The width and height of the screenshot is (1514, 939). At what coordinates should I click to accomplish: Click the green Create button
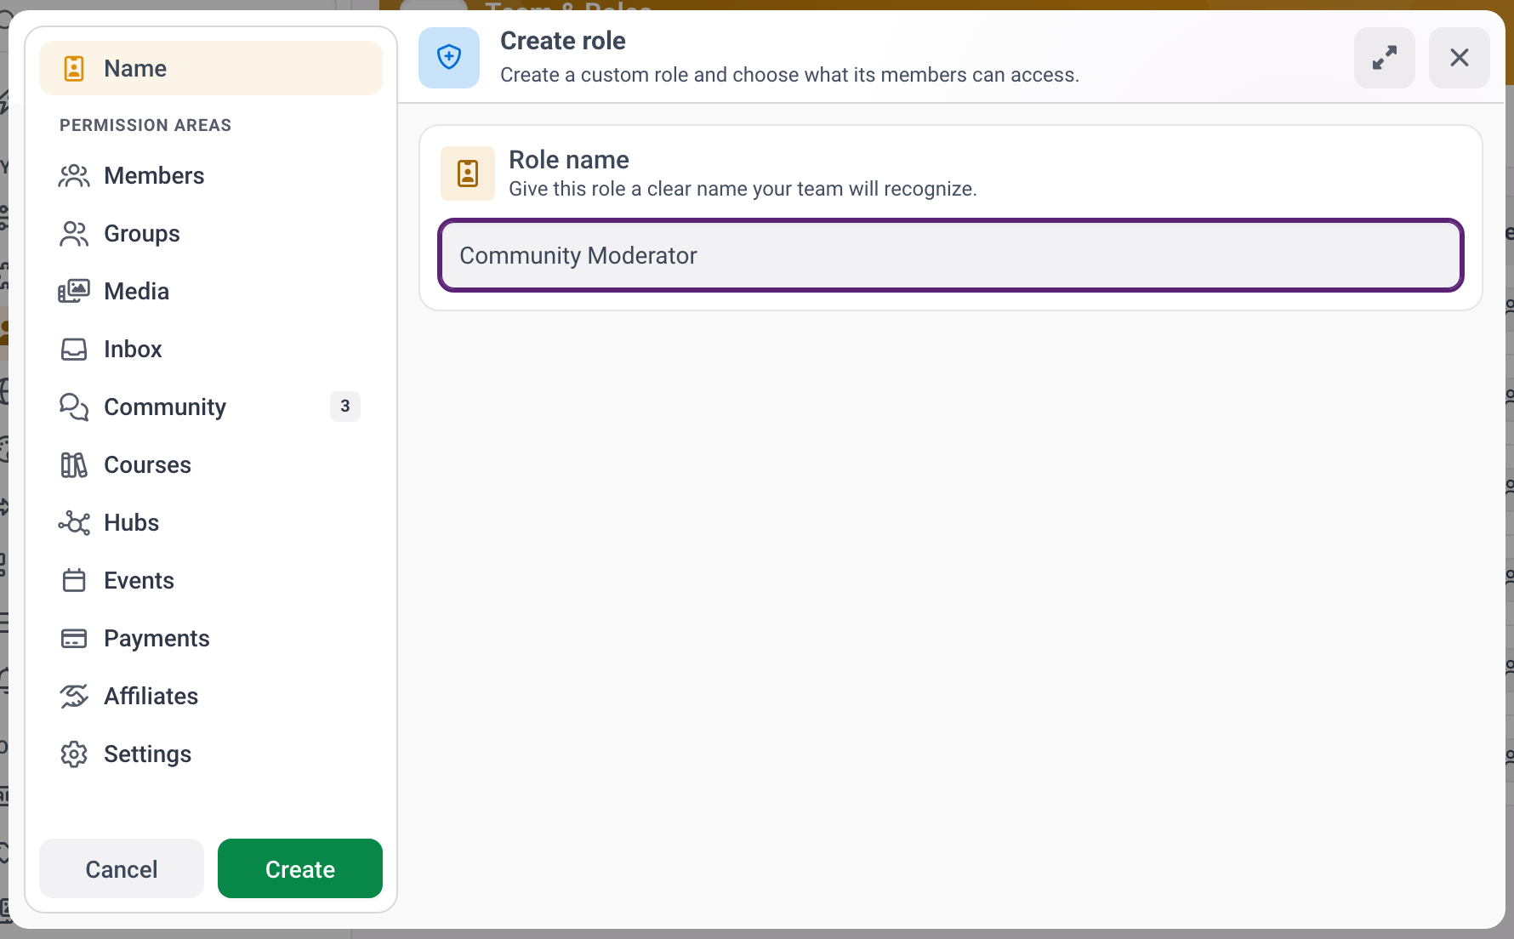click(300, 868)
